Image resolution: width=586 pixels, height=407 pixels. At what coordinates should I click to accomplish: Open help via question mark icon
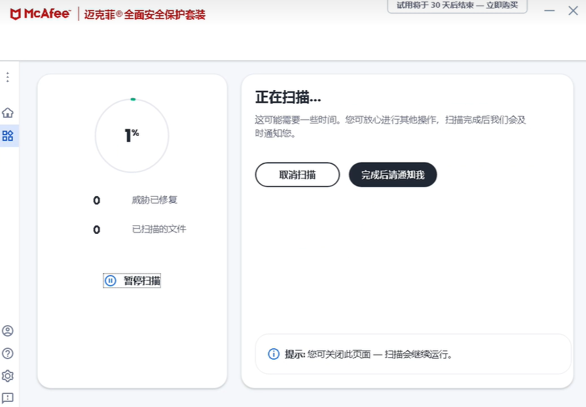(7, 353)
